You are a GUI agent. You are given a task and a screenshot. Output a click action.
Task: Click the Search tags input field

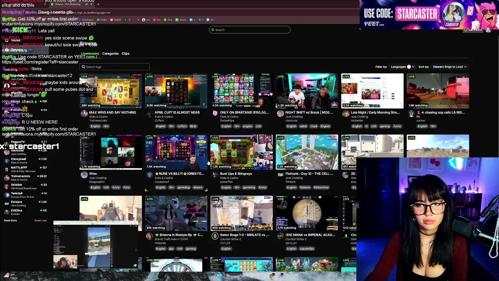point(114,67)
